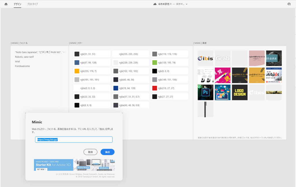Switch to the プロトタイプ tab
296x187 pixels.
pos(32,4)
